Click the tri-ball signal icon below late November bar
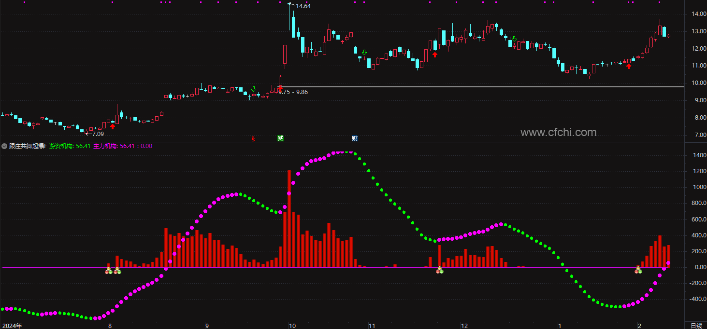The width and height of the screenshot is (707, 329). pos(439,271)
